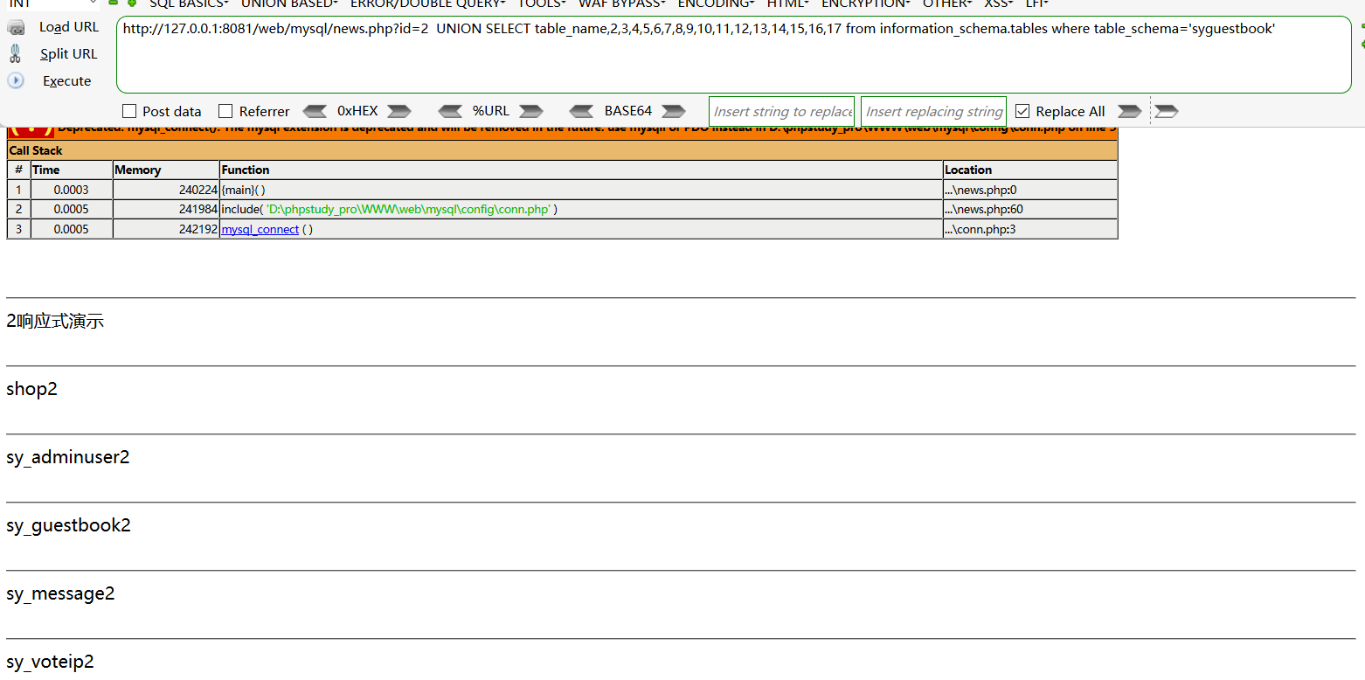This screenshot has width=1365, height=680.
Task: Click the 0xHEX label
Action: 357,111
